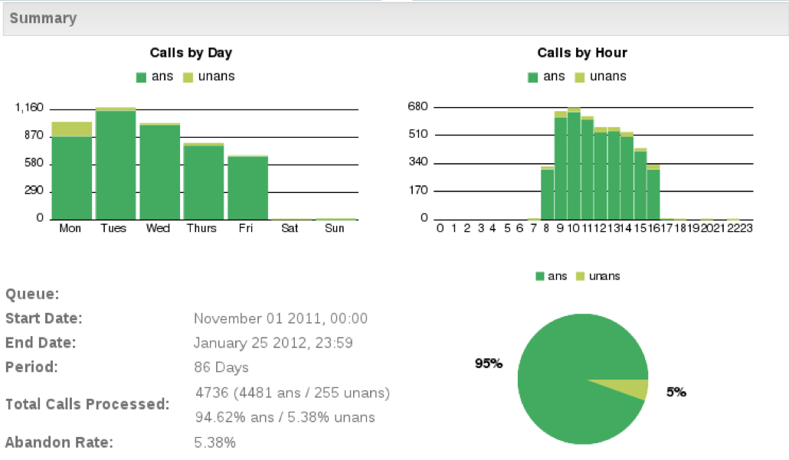Click the End Date: label

pos(41,343)
